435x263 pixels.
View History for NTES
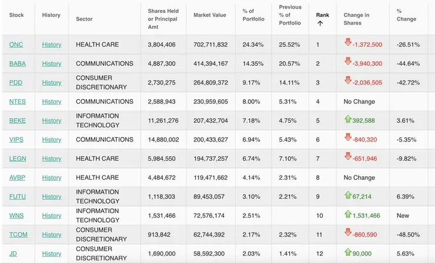pos(52,102)
